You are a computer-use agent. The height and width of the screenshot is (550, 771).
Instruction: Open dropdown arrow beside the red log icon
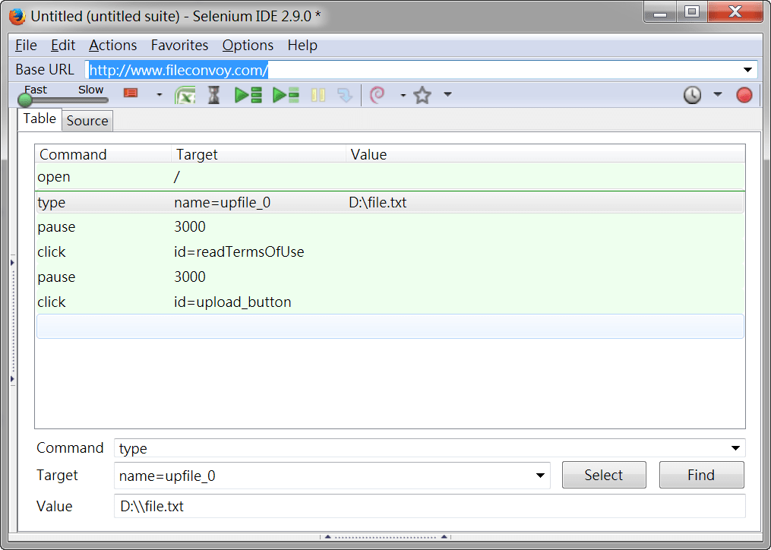159,94
